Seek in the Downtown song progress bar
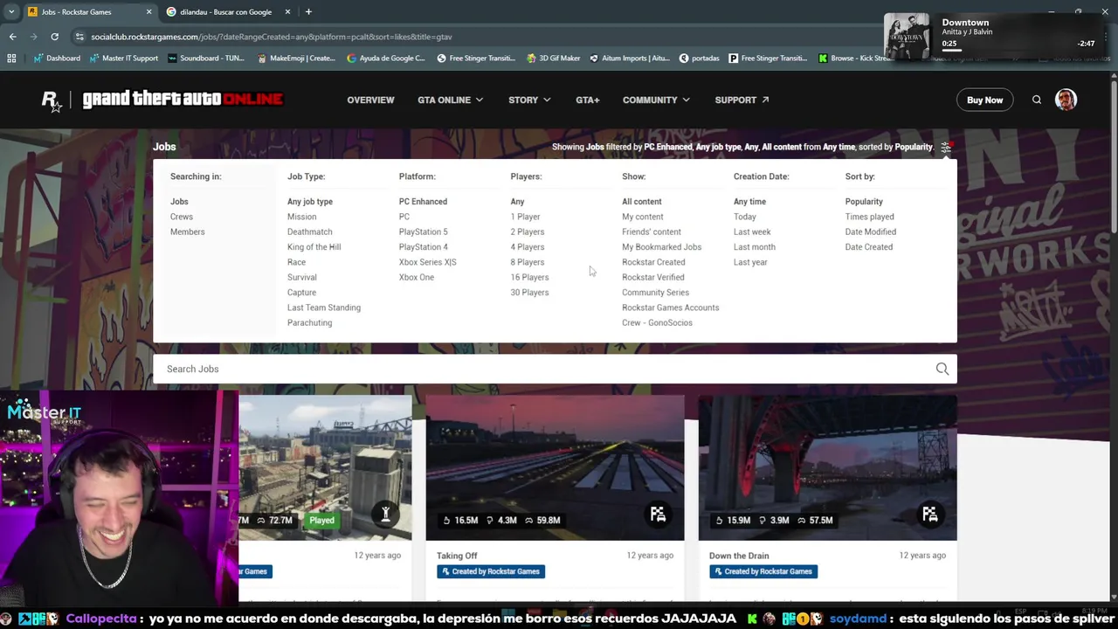 pyautogui.click(x=1017, y=52)
